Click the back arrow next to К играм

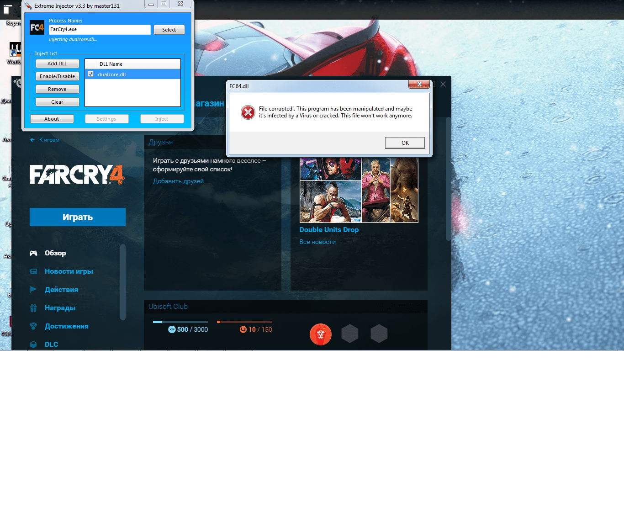point(32,140)
